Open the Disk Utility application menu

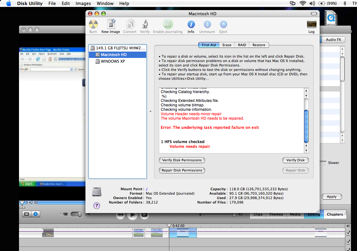pyautogui.click(x=30, y=3)
